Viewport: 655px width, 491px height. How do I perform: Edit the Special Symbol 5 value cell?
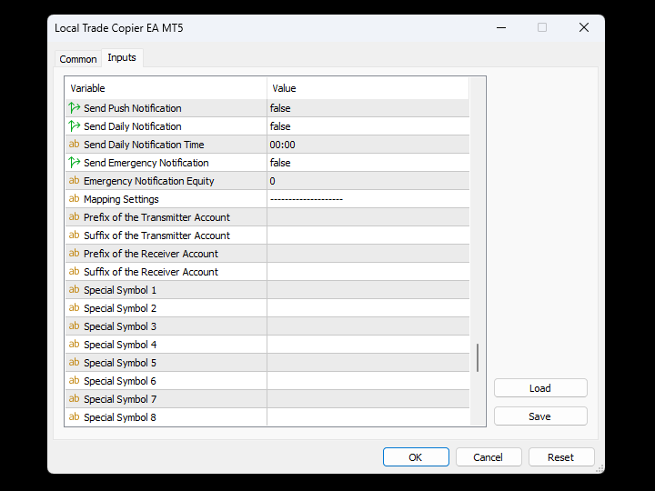click(368, 363)
